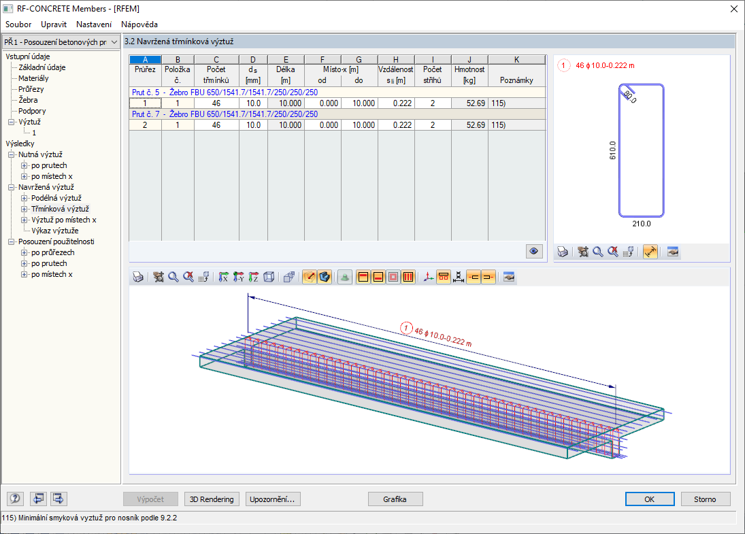Click show-all zoom icon in lower graphic toolbar

click(188, 277)
